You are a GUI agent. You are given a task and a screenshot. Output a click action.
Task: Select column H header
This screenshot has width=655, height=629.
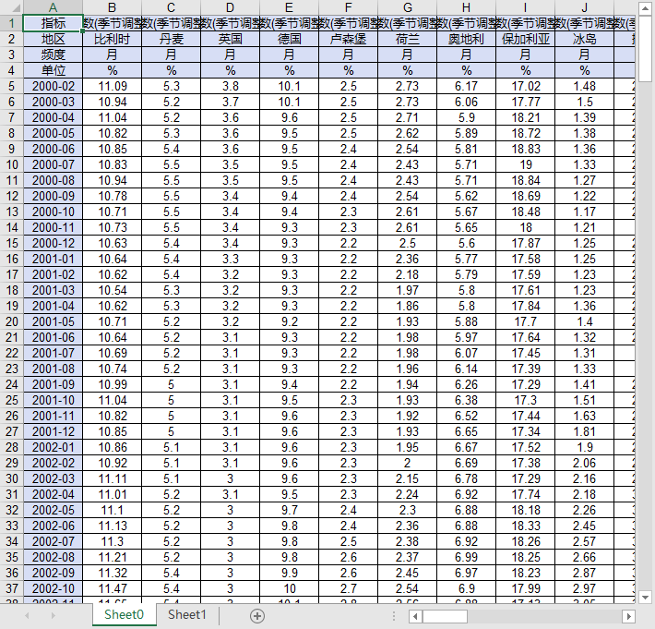(466, 7)
